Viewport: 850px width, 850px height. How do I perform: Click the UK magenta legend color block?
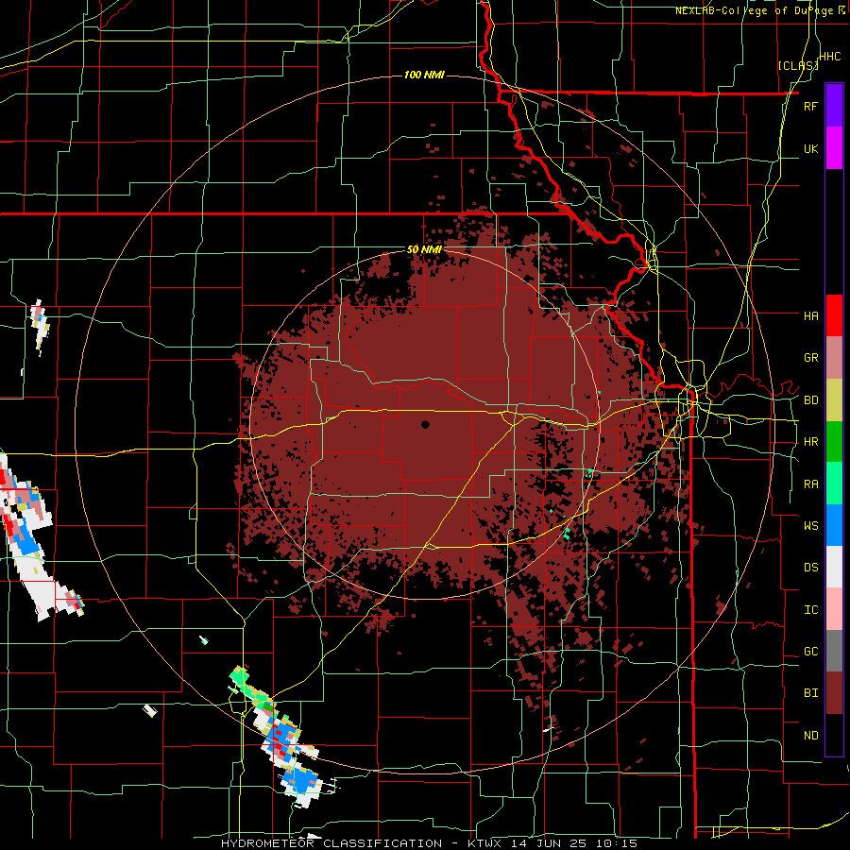[834, 148]
